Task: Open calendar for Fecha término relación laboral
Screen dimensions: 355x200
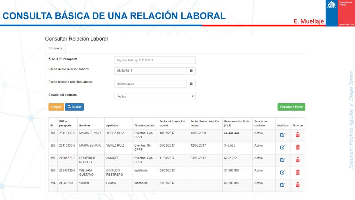Action: (x=191, y=84)
